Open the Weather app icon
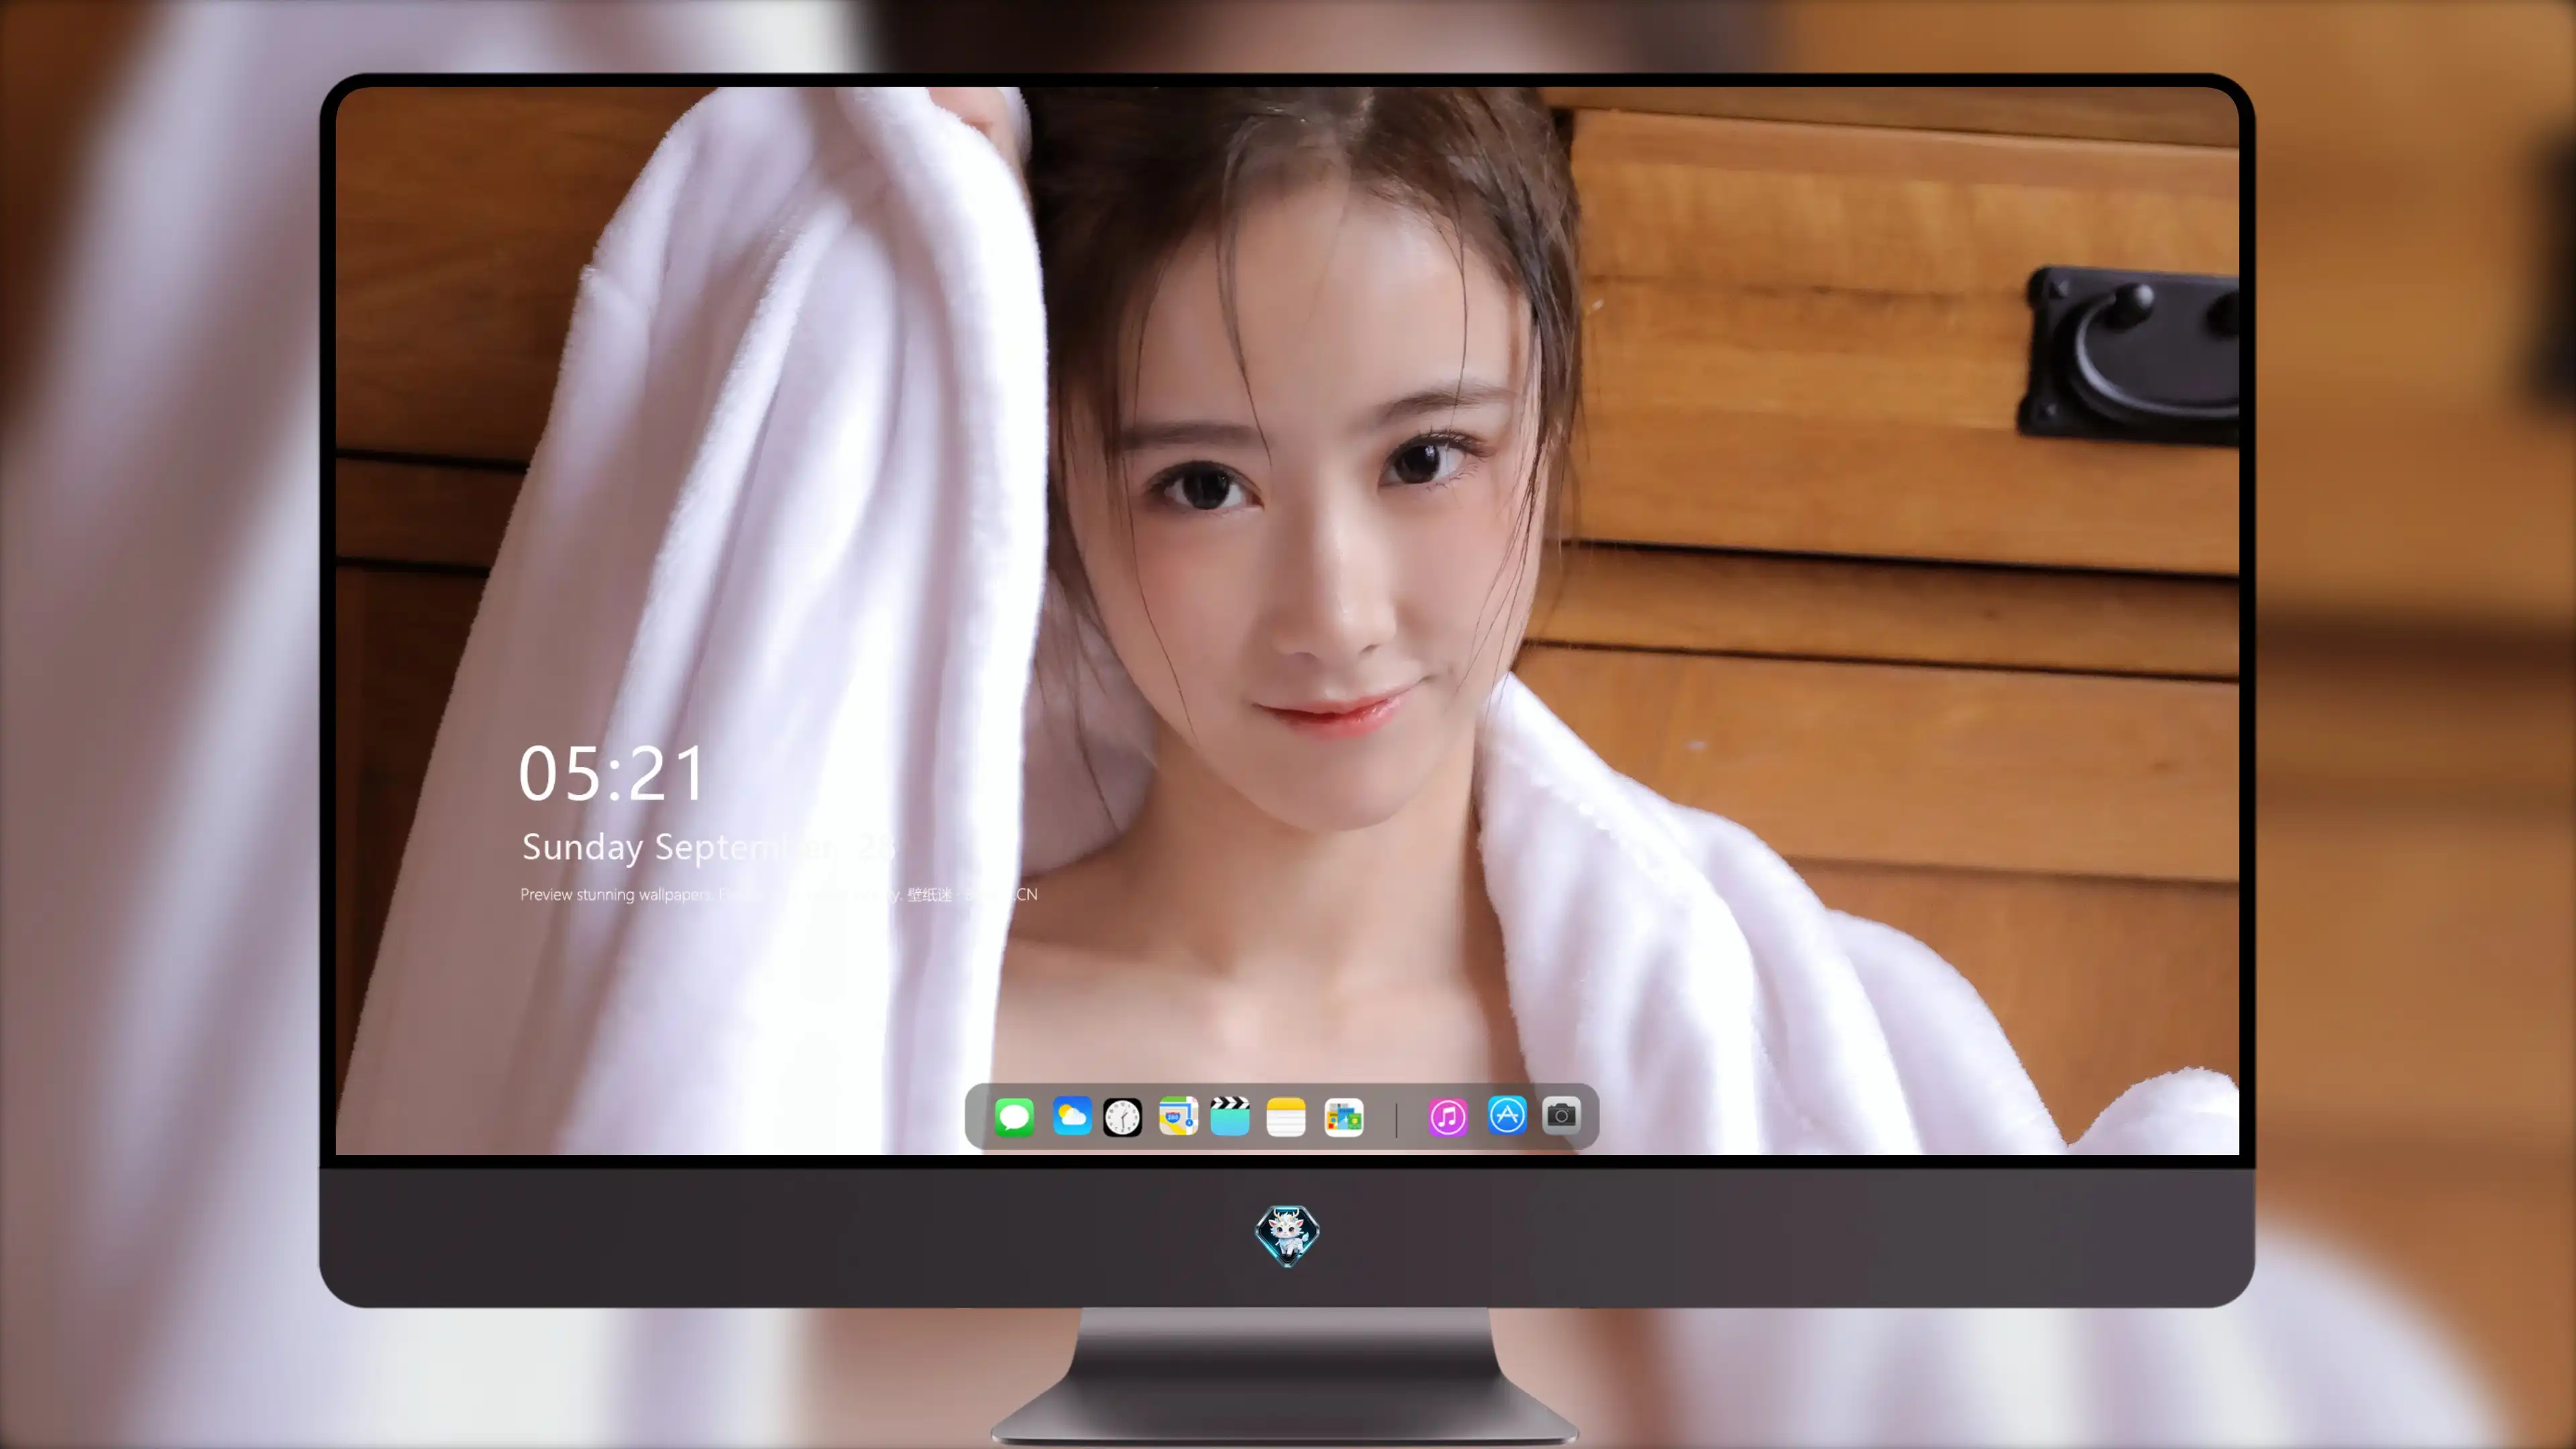This screenshot has width=2576, height=1449. pyautogui.click(x=1071, y=1116)
